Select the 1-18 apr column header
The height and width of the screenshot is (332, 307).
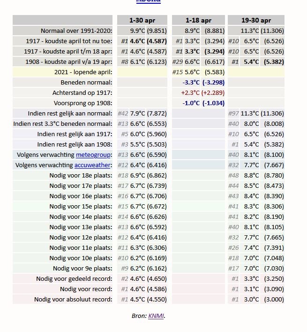198,20
